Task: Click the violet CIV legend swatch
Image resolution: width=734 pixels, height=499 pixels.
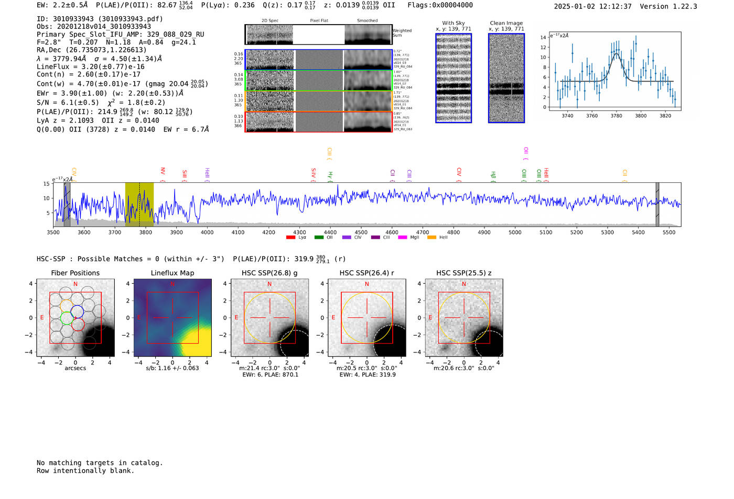Action: (x=347, y=238)
